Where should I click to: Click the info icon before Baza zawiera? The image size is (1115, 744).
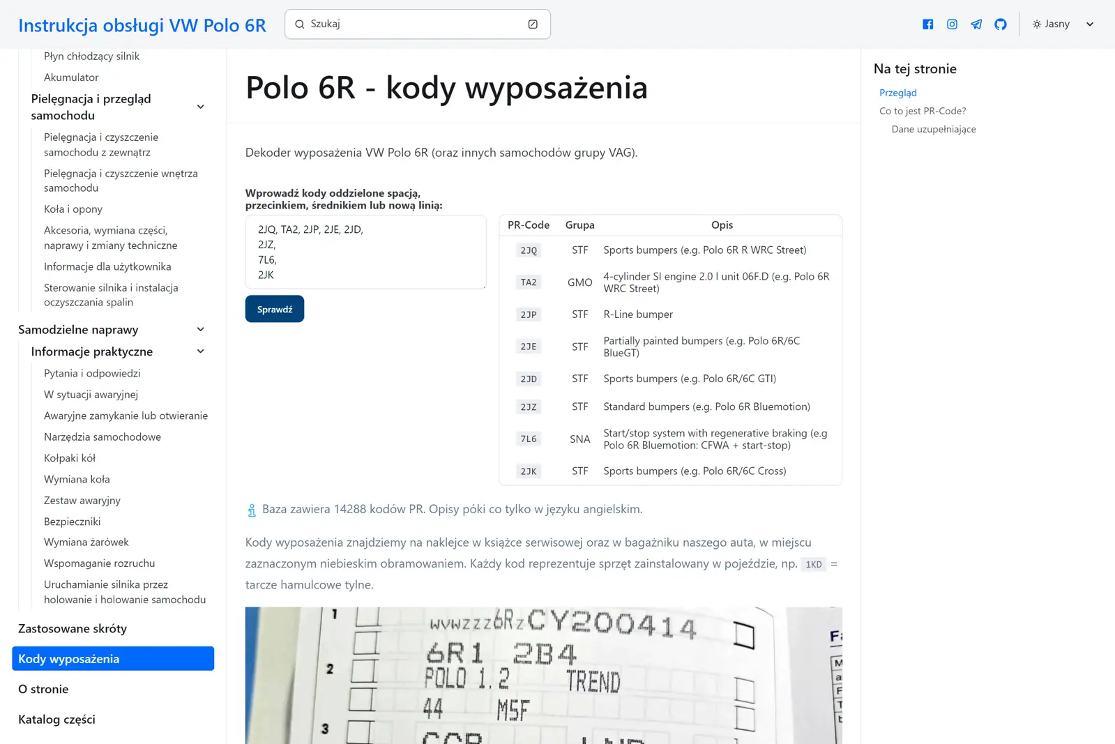[x=252, y=510]
